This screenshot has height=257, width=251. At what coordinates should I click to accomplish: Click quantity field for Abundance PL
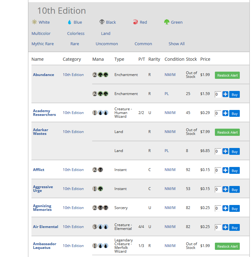coord(218,94)
